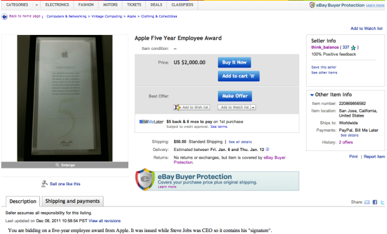Image resolution: width=387 pixels, height=234 pixels.
Task: Click the Add to Wish list star icon
Action: coord(177,107)
